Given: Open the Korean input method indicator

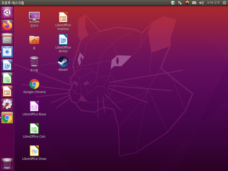Looking at the screenshot, I should pos(187,3).
